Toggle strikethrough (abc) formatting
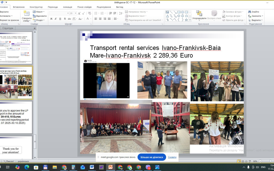This screenshot has width=274, height=171. (70, 19)
